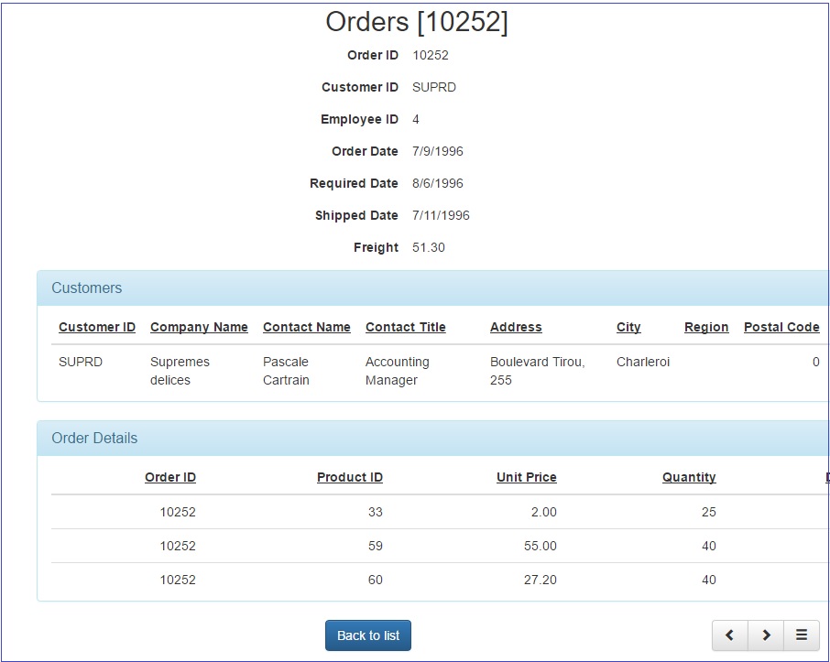This screenshot has width=830, height=662.
Task: Sort order details by Order ID
Action: click(169, 477)
